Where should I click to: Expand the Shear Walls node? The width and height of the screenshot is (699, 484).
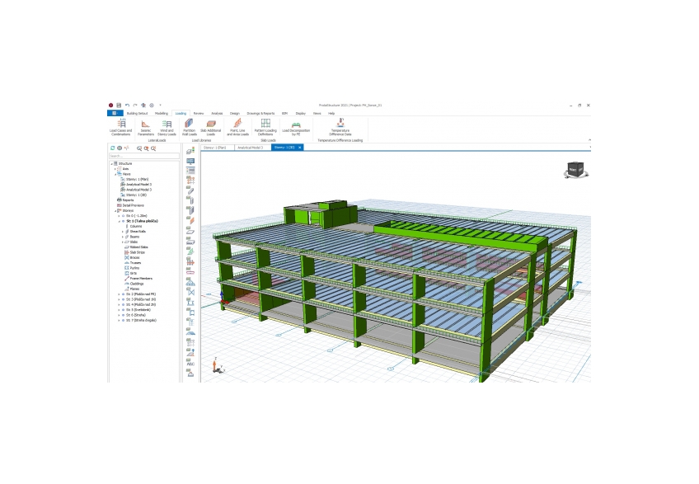pyautogui.click(x=124, y=232)
